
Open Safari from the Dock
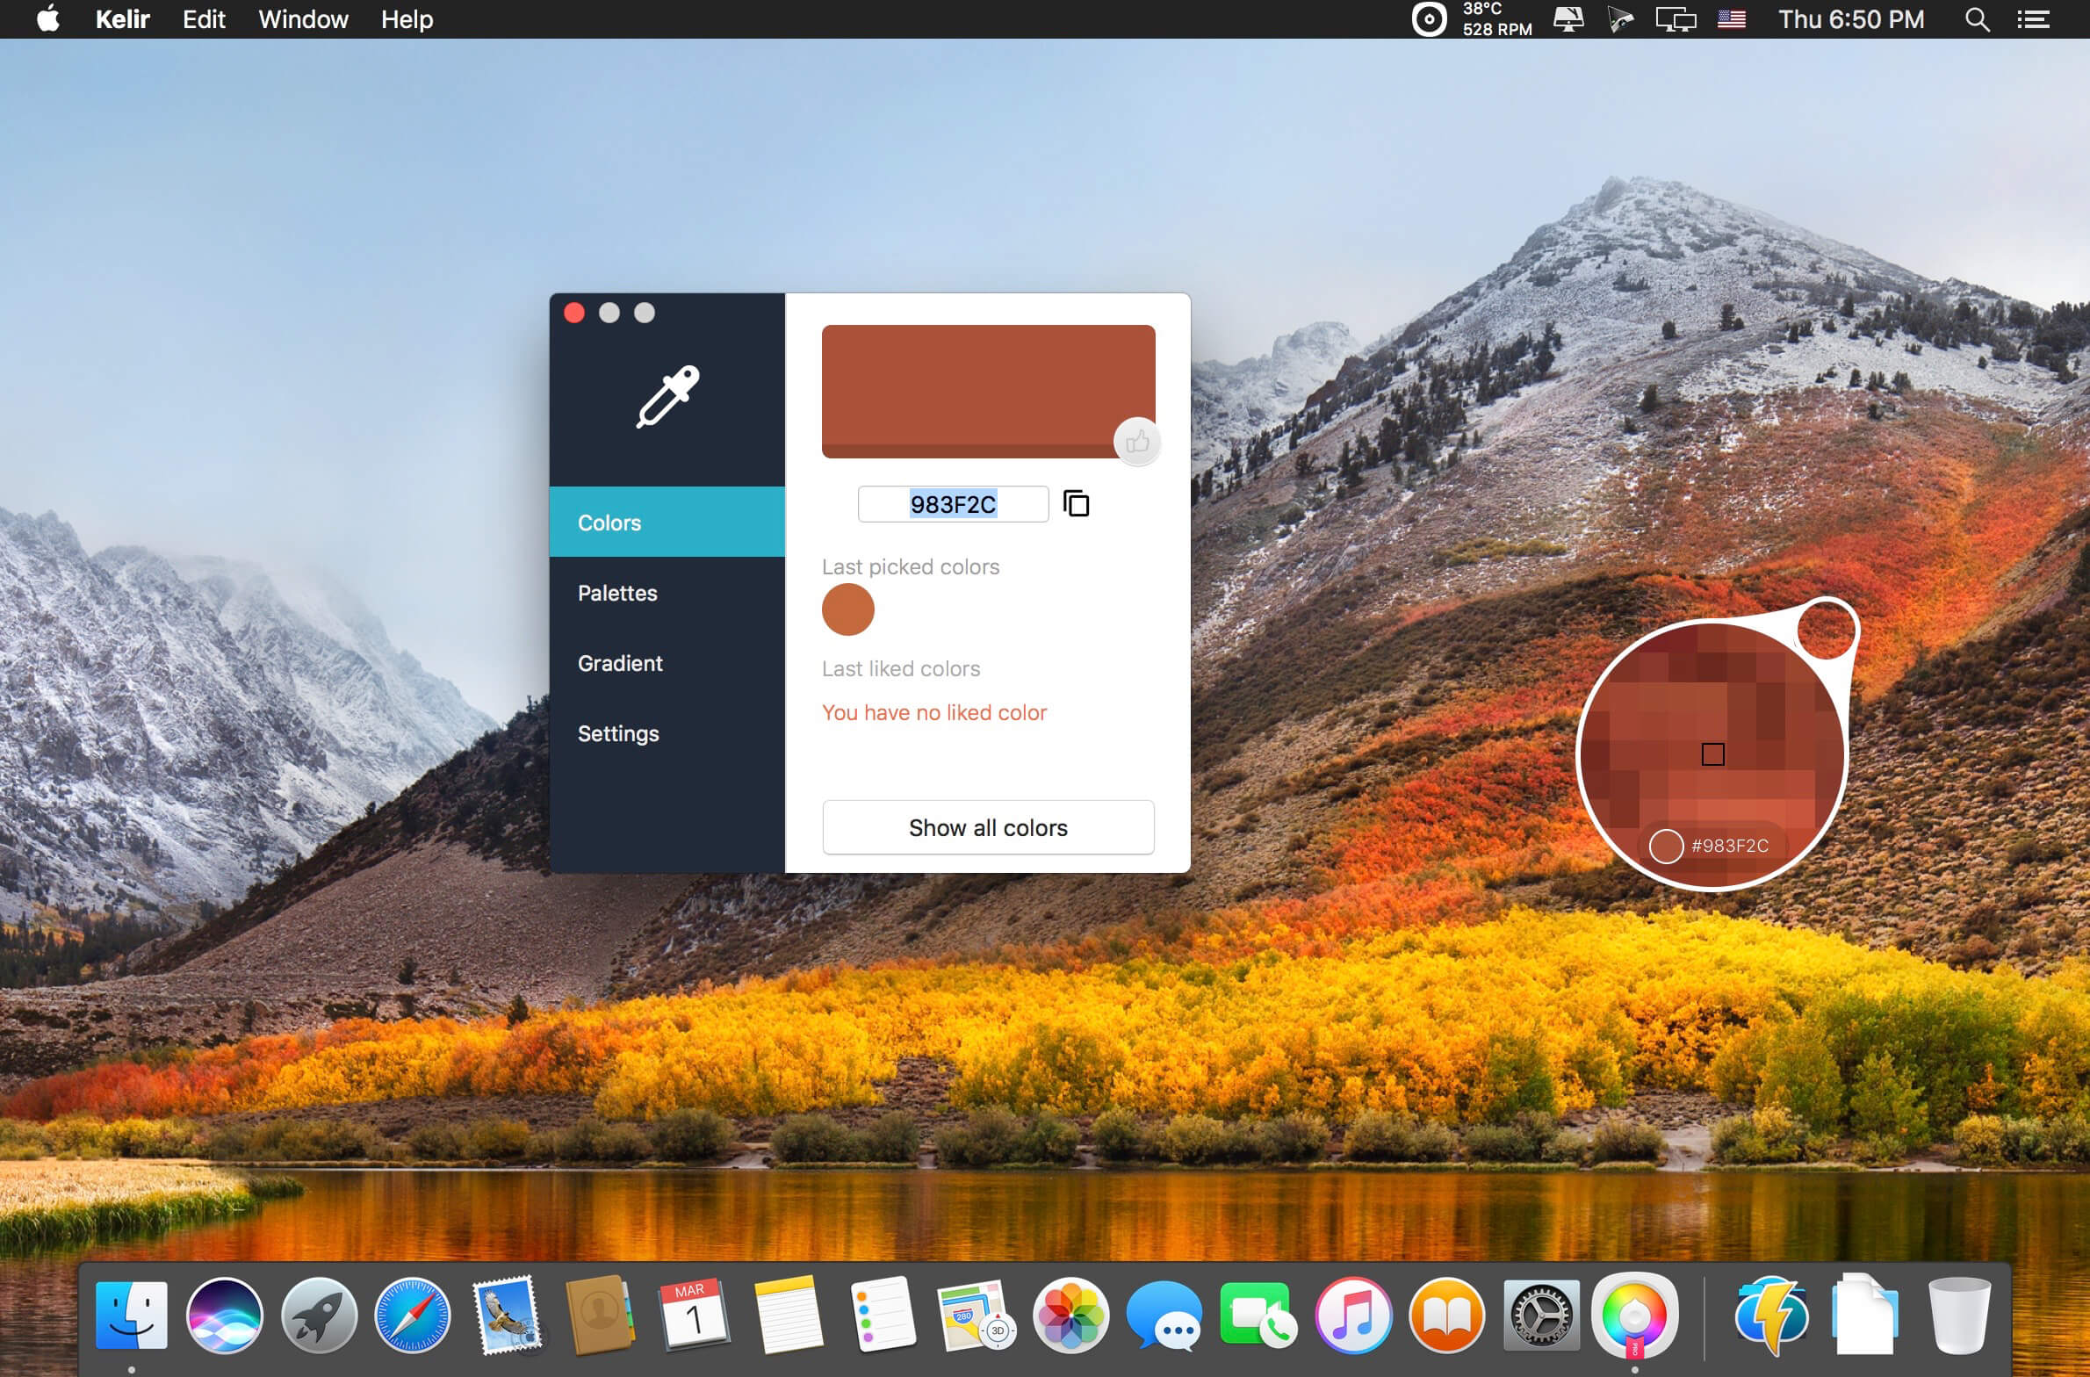coord(412,1316)
